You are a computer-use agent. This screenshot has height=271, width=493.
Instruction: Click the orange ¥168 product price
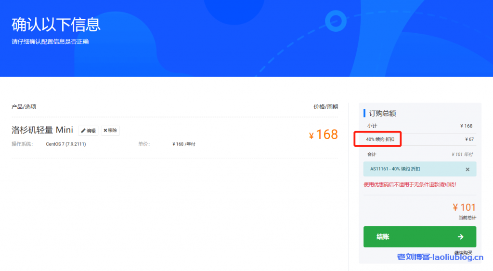coord(324,134)
